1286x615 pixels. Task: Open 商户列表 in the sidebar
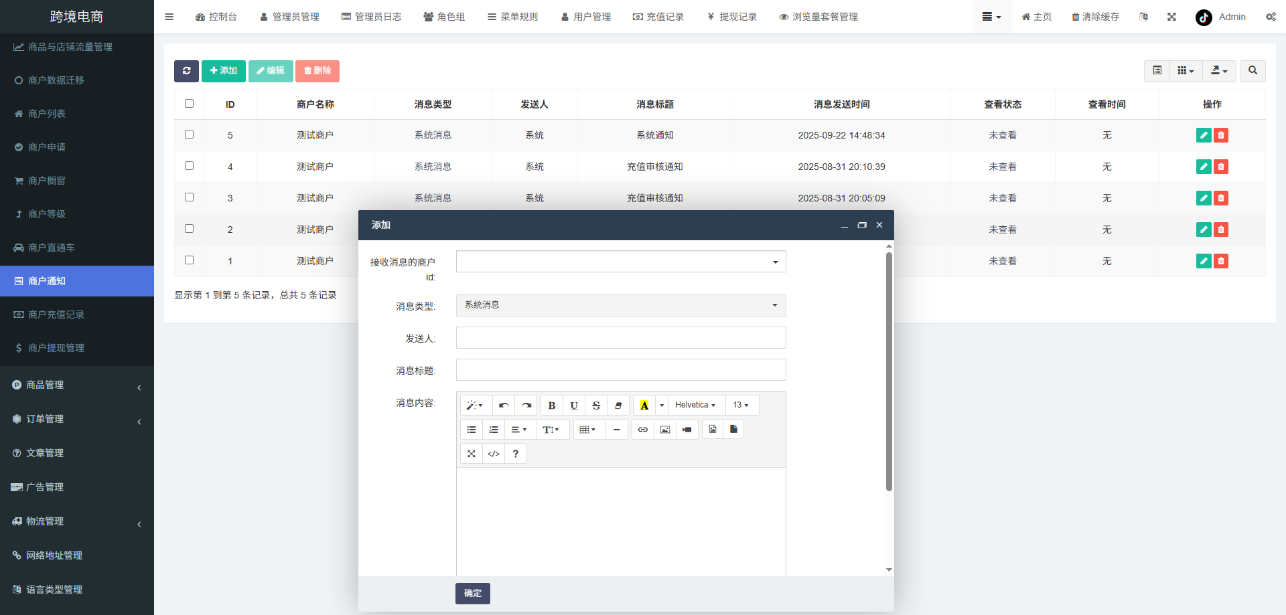(x=46, y=113)
